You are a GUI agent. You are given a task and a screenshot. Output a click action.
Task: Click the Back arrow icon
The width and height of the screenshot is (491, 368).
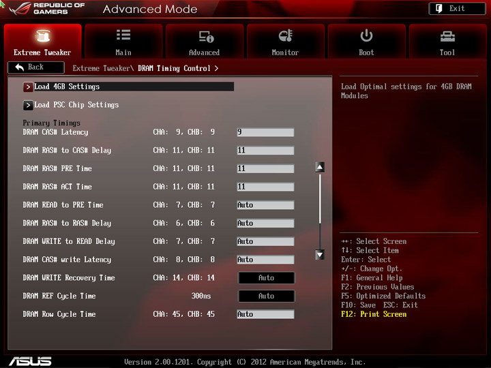tap(19, 67)
